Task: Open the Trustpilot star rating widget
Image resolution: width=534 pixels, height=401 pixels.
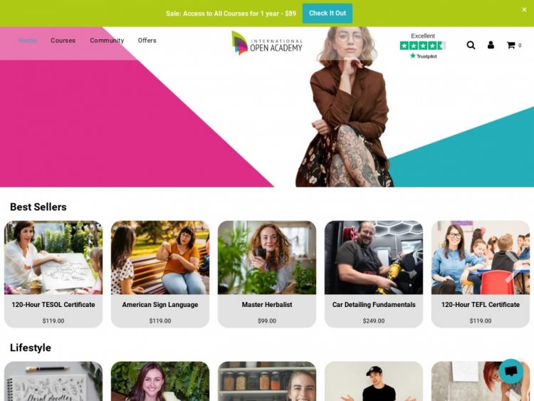Action: (x=423, y=46)
